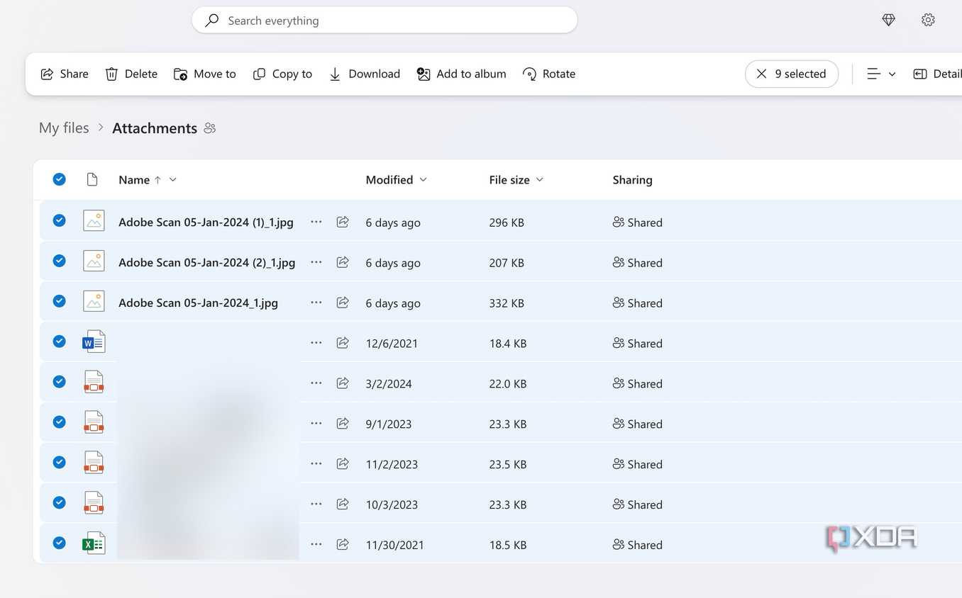This screenshot has width=962, height=598.
Task: Click the 22.0 KB file size cell
Action: [508, 384]
